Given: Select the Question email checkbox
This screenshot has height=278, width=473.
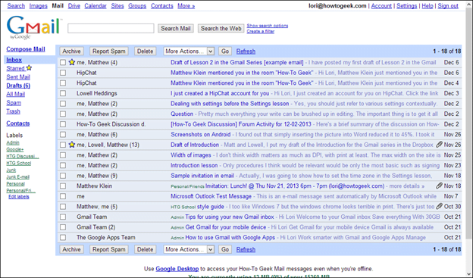Looking at the screenshot, I should (x=63, y=114).
